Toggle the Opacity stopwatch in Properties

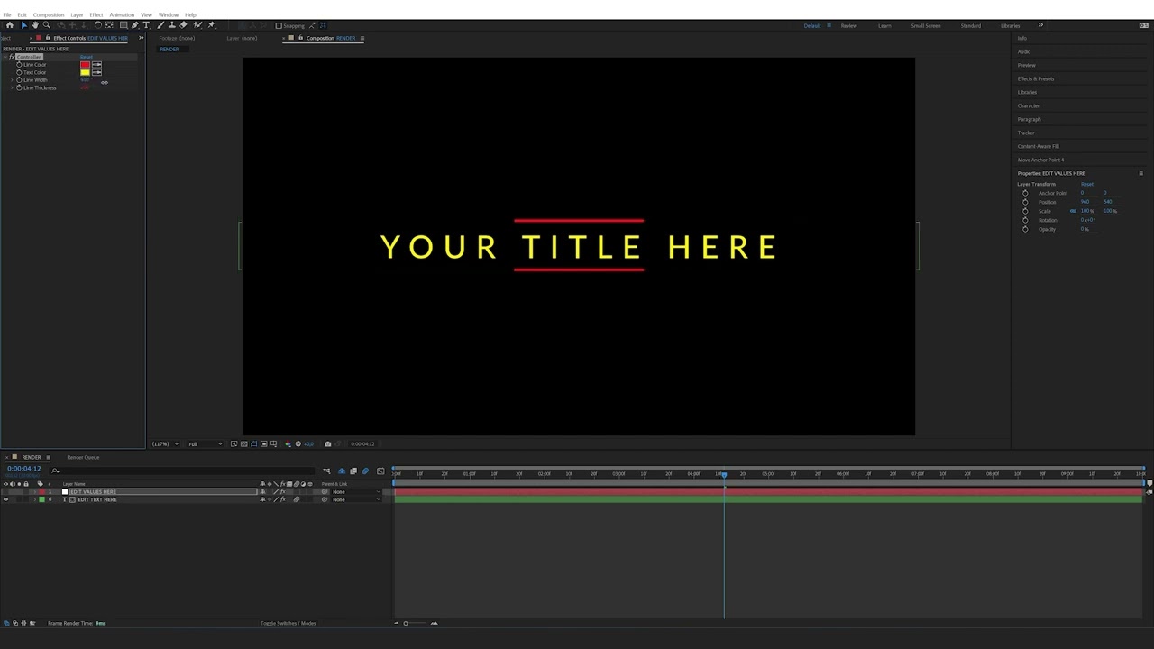click(1025, 229)
